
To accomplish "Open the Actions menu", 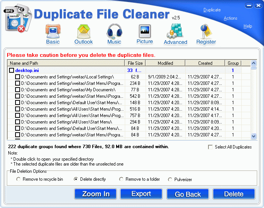I will click(x=230, y=18).
